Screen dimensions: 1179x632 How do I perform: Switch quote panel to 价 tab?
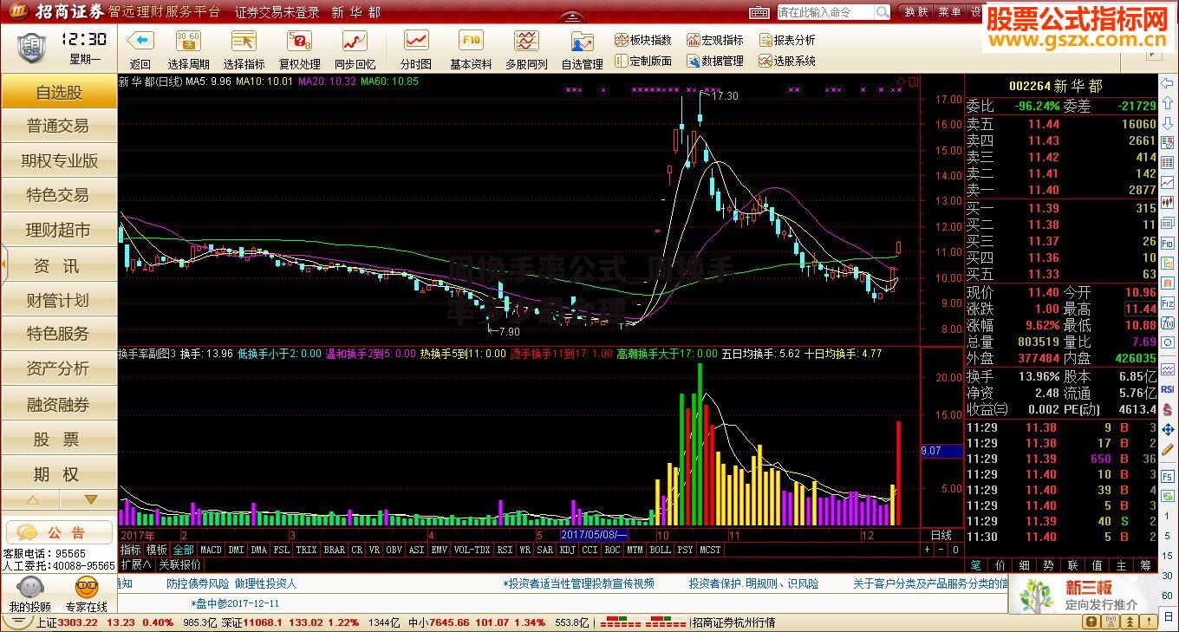[x=1000, y=564]
